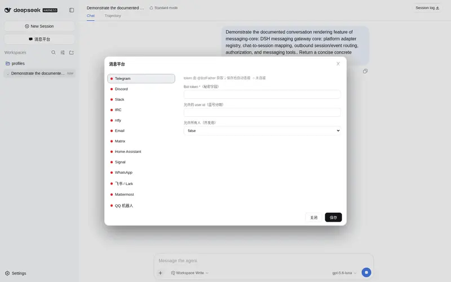Select ntfy platform

click(x=141, y=120)
